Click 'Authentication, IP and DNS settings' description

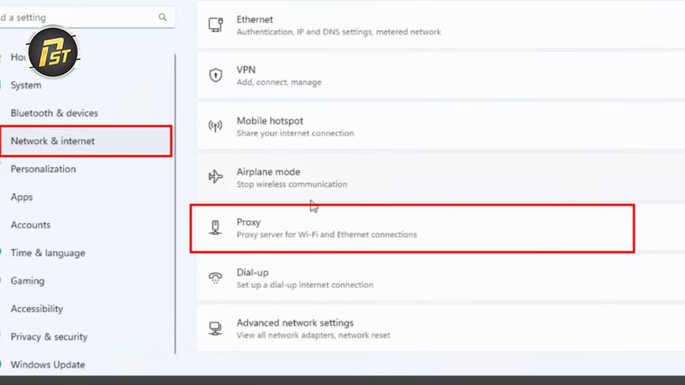point(339,32)
